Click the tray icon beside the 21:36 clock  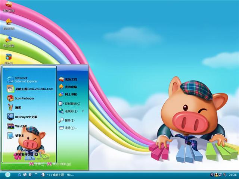[x=224, y=175]
